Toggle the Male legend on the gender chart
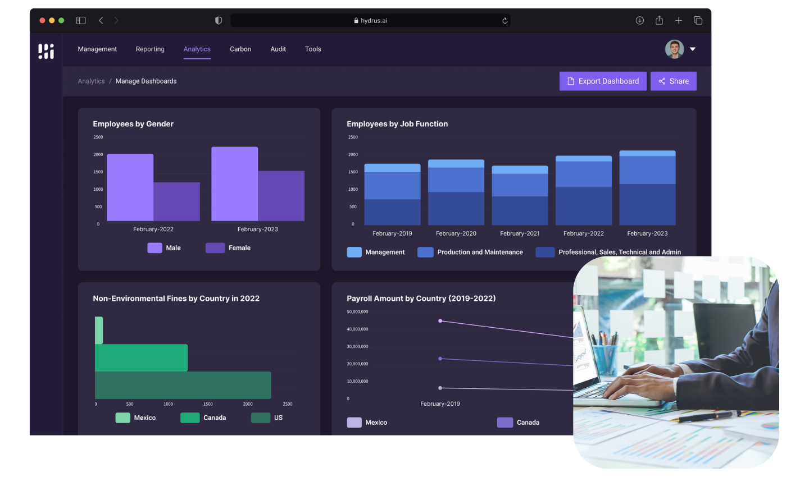Viewport: 809px width, 477px height. 164,247
